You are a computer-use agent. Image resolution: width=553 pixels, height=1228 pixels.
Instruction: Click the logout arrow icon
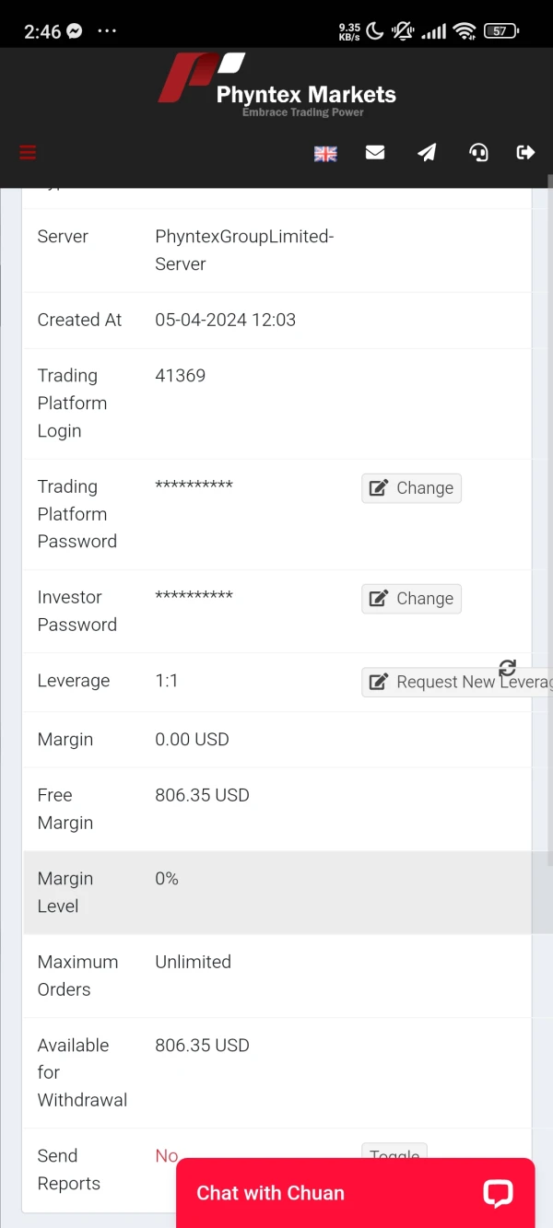pyautogui.click(x=525, y=153)
